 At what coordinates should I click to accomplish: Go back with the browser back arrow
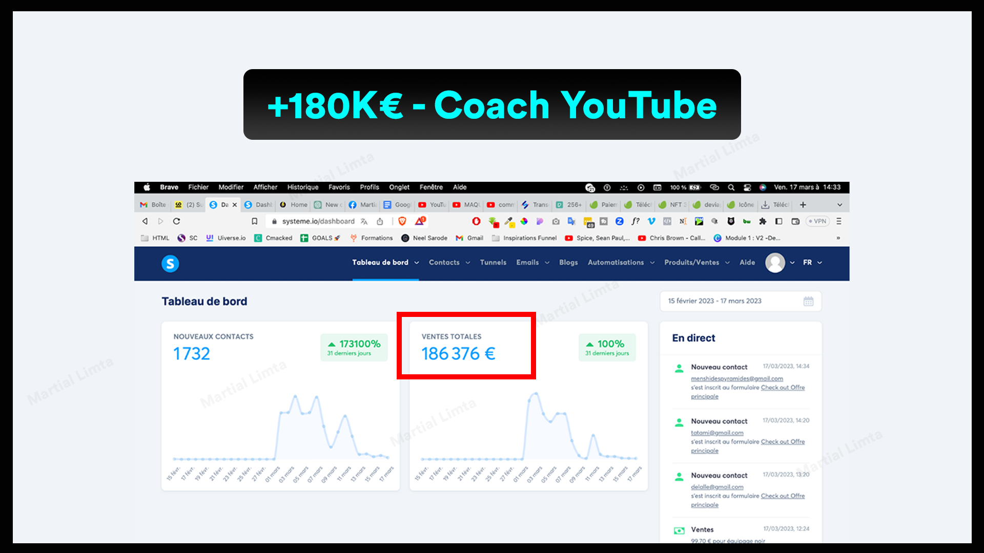click(145, 221)
